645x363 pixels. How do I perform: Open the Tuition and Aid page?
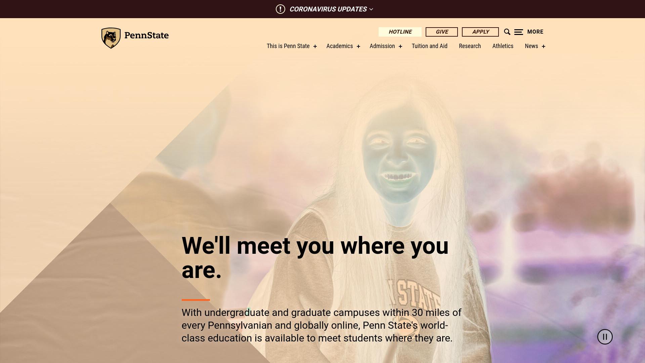point(430,46)
